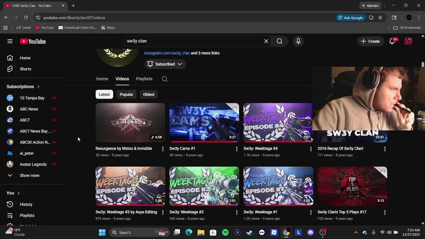Expand the You section arrow
This screenshot has width=425, height=239.
pyautogui.click(x=19, y=193)
